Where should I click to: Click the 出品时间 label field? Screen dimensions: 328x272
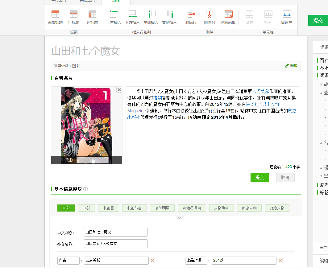pos(196,261)
